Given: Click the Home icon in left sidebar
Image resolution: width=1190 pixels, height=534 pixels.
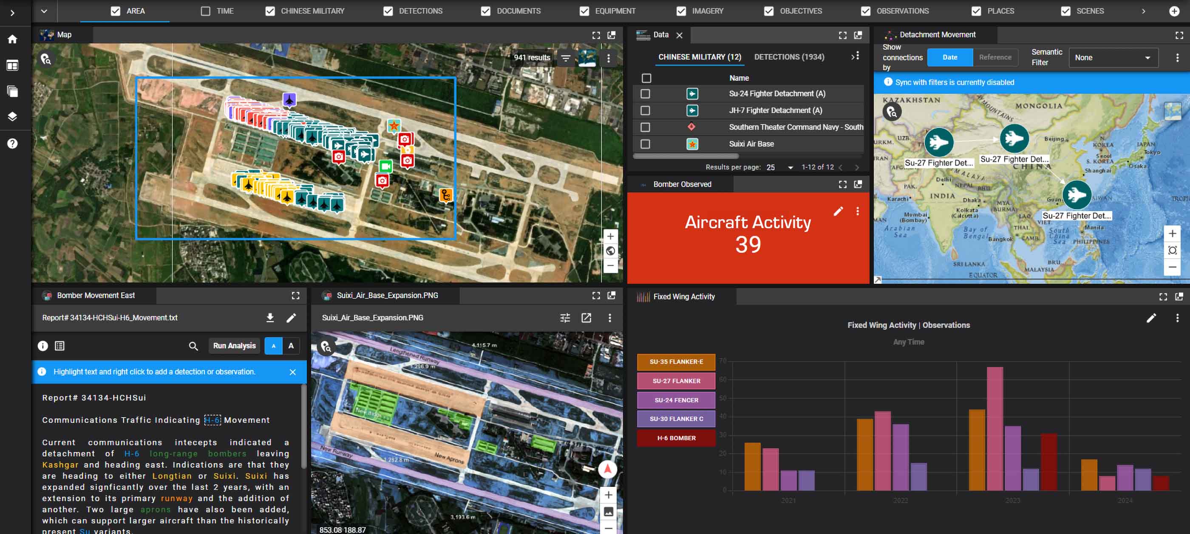Looking at the screenshot, I should click(12, 39).
